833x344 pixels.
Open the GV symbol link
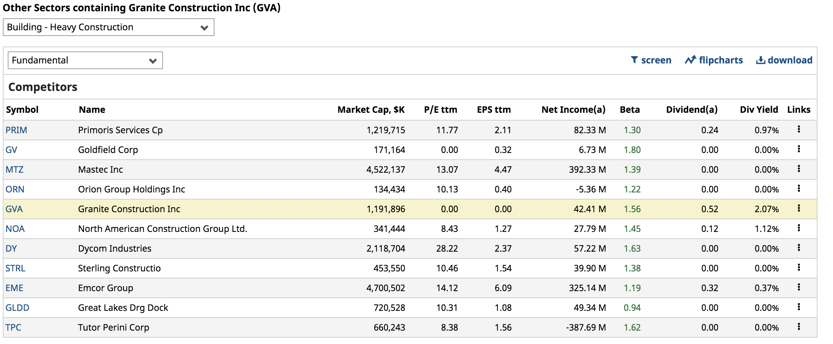[11, 150]
